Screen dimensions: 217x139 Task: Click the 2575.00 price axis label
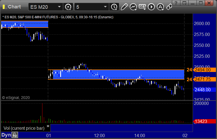tap(202, 34)
